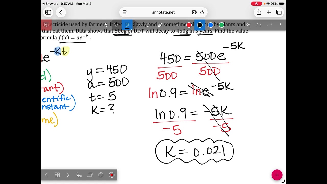This screenshot has width=327, height=184.
Task: Open the extensions puzzle icon
Action: pos(194,12)
